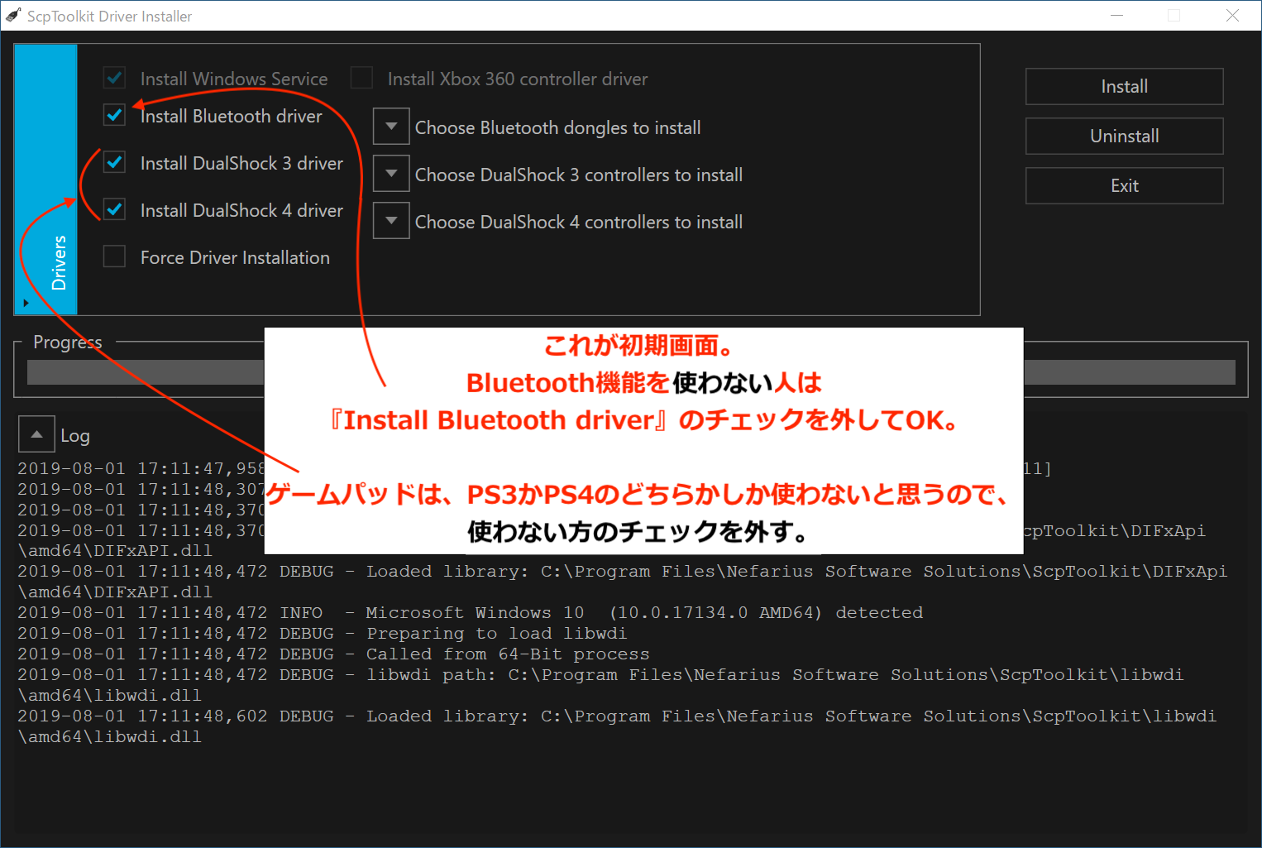Screen dimensions: 1262x848
Task: Collapse the Log panel arrow
Action: coord(36,434)
